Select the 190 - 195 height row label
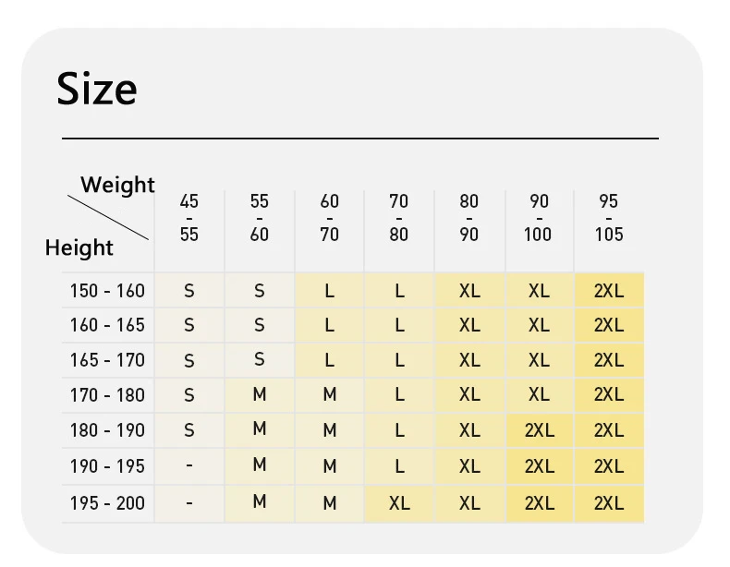This screenshot has height=567, width=730. pos(107,466)
